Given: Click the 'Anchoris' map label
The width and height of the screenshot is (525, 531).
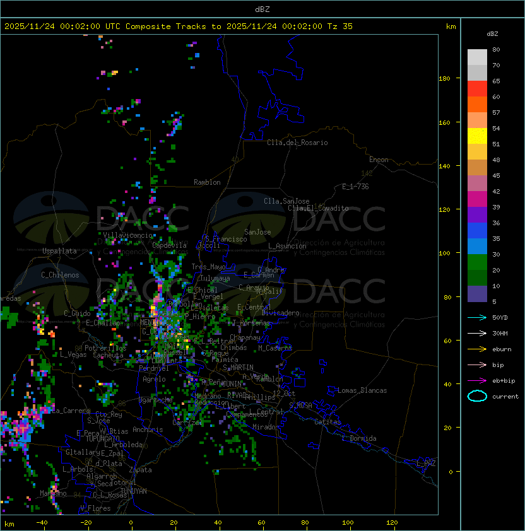Looking at the screenshot, I should point(148,429).
